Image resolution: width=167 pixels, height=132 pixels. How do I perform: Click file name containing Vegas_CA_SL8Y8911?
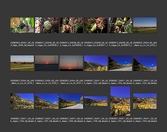click(96, 44)
